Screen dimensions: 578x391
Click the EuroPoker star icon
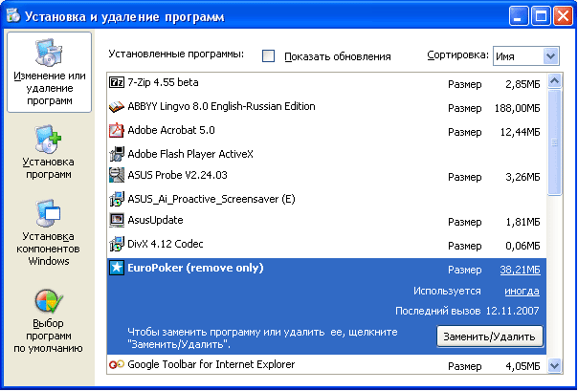pyautogui.click(x=117, y=268)
